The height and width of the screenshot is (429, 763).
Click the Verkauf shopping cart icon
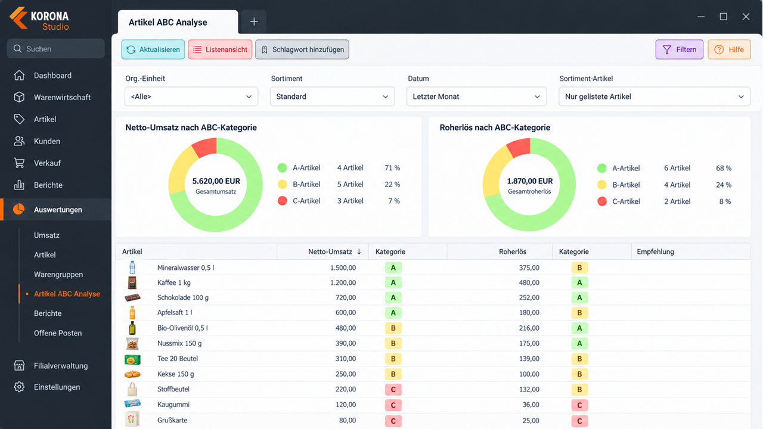(x=19, y=163)
